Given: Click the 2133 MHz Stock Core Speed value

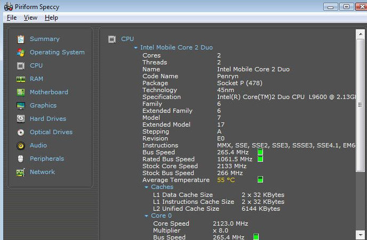Looking at the screenshot, I should coord(232,166).
